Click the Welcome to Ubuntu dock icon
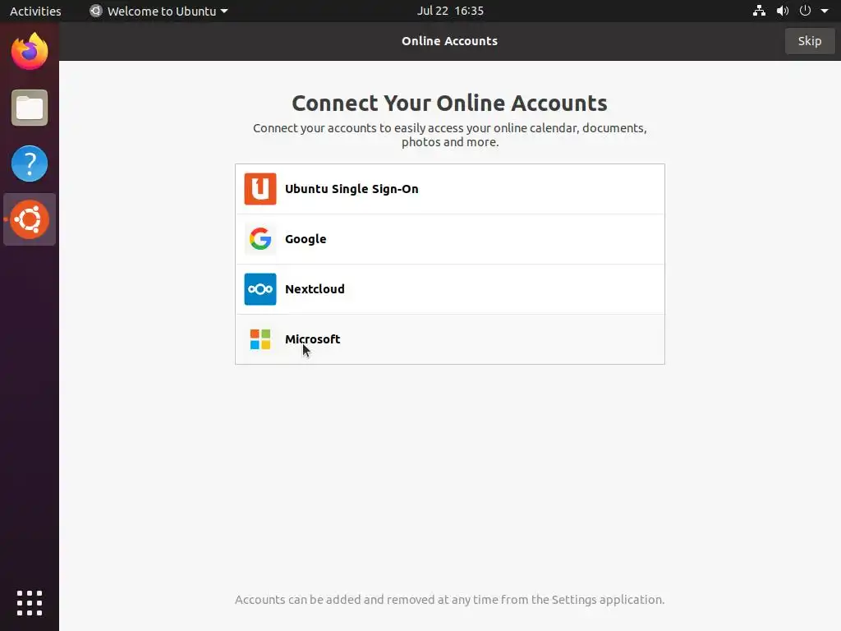The width and height of the screenshot is (841, 631). tap(30, 219)
